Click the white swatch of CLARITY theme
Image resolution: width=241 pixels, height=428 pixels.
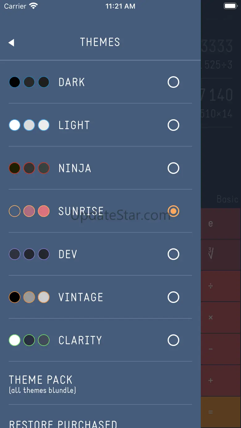pyautogui.click(x=15, y=340)
